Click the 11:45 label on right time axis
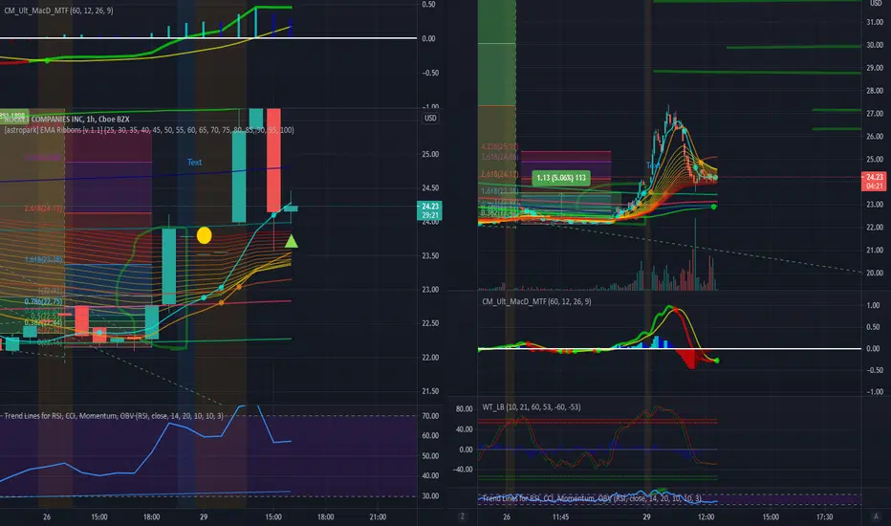 point(561,516)
